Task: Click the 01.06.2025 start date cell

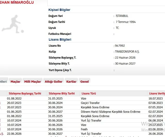Action: coord(14,112)
